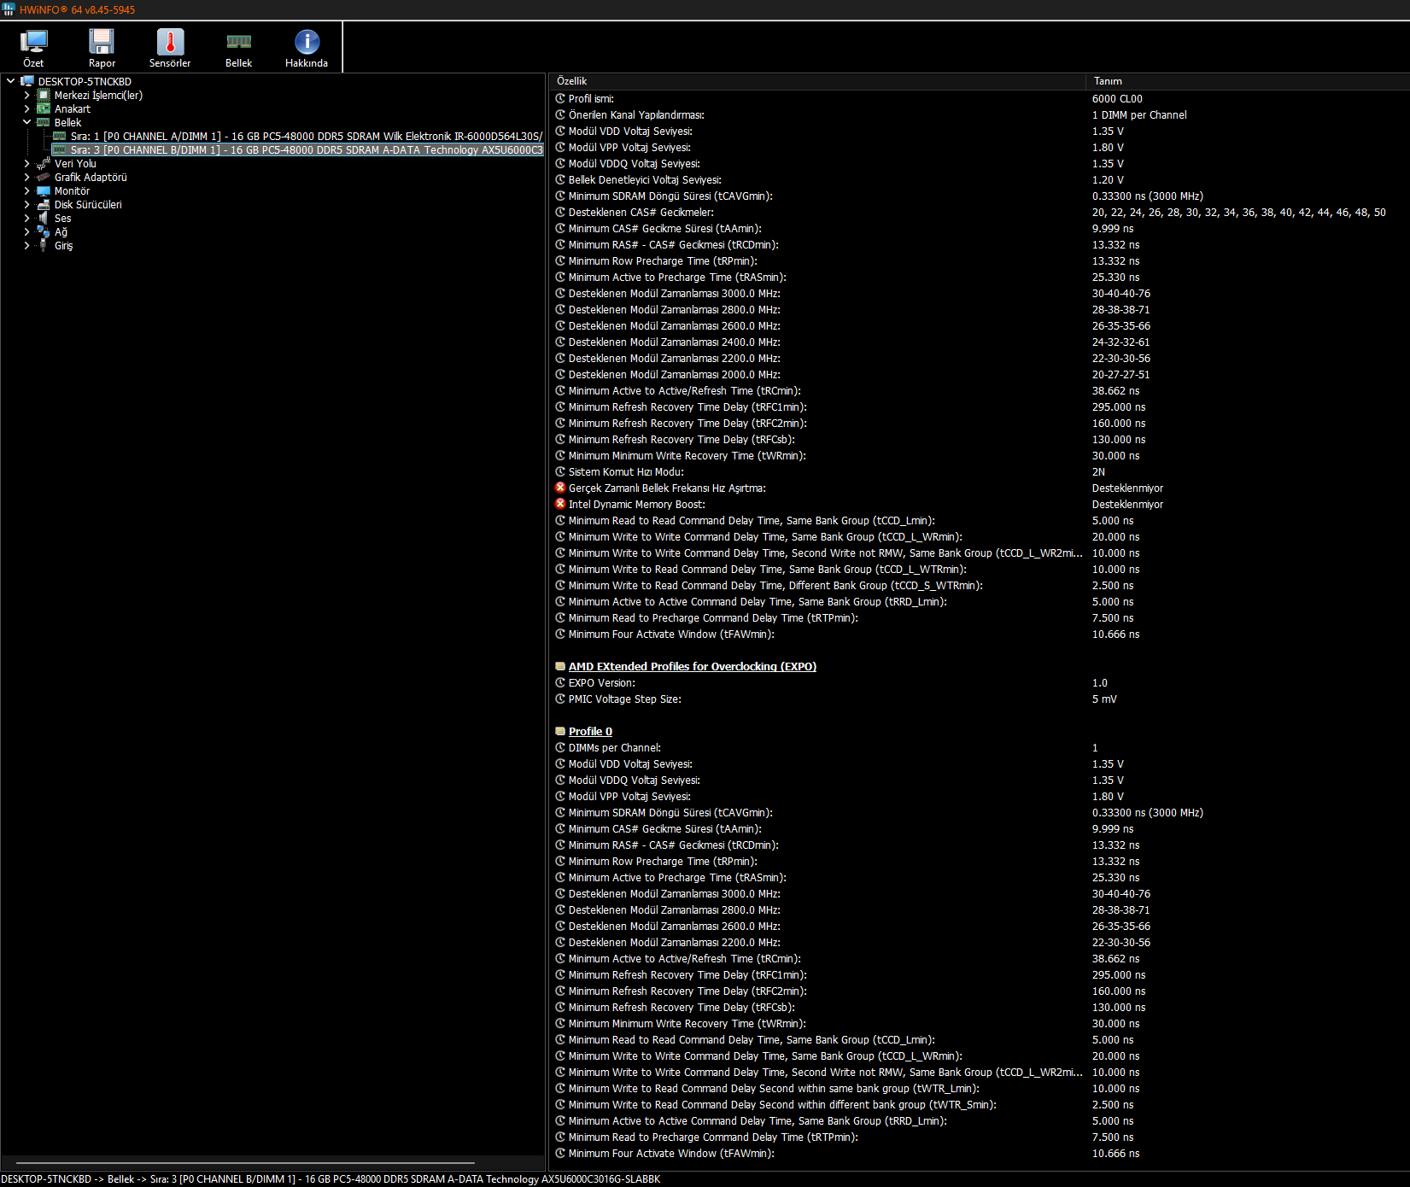The image size is (1410, 1187).
Task: Select the Önerilen Kanal Yapılandırması row
Action: pos(980,114)
